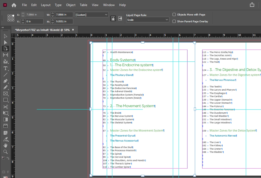
Task: Choose the Rectangle tool
Action: tap(6, 100)
